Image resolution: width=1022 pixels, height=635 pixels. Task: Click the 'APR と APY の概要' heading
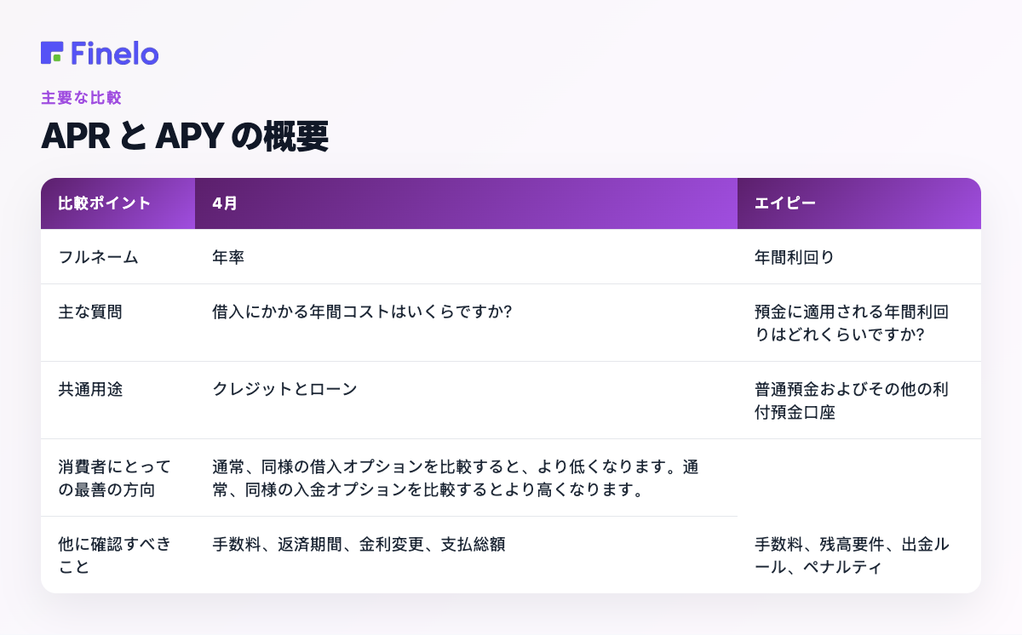click(185, 137)
